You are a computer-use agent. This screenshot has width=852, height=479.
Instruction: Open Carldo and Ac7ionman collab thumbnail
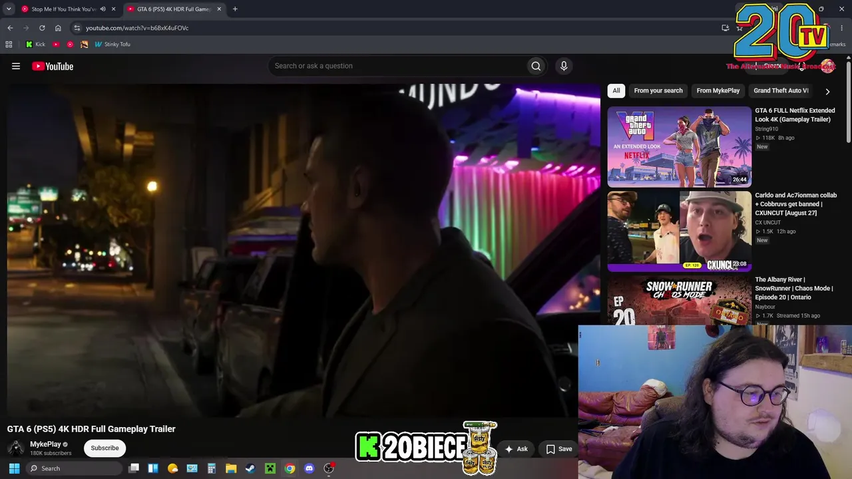tap(679, 232)
